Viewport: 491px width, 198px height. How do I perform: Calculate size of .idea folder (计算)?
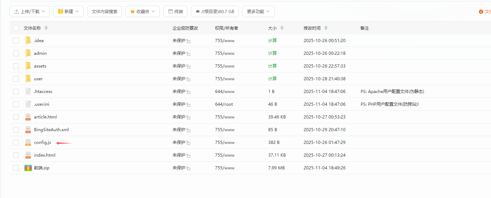272,41
